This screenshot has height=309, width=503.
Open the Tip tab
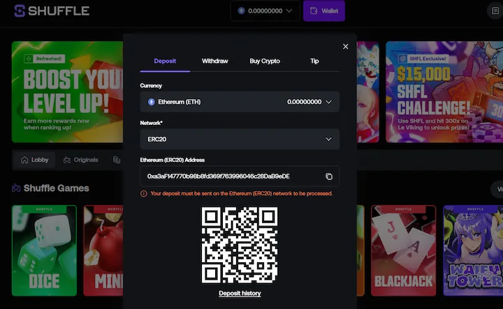(x=314, y=61)
